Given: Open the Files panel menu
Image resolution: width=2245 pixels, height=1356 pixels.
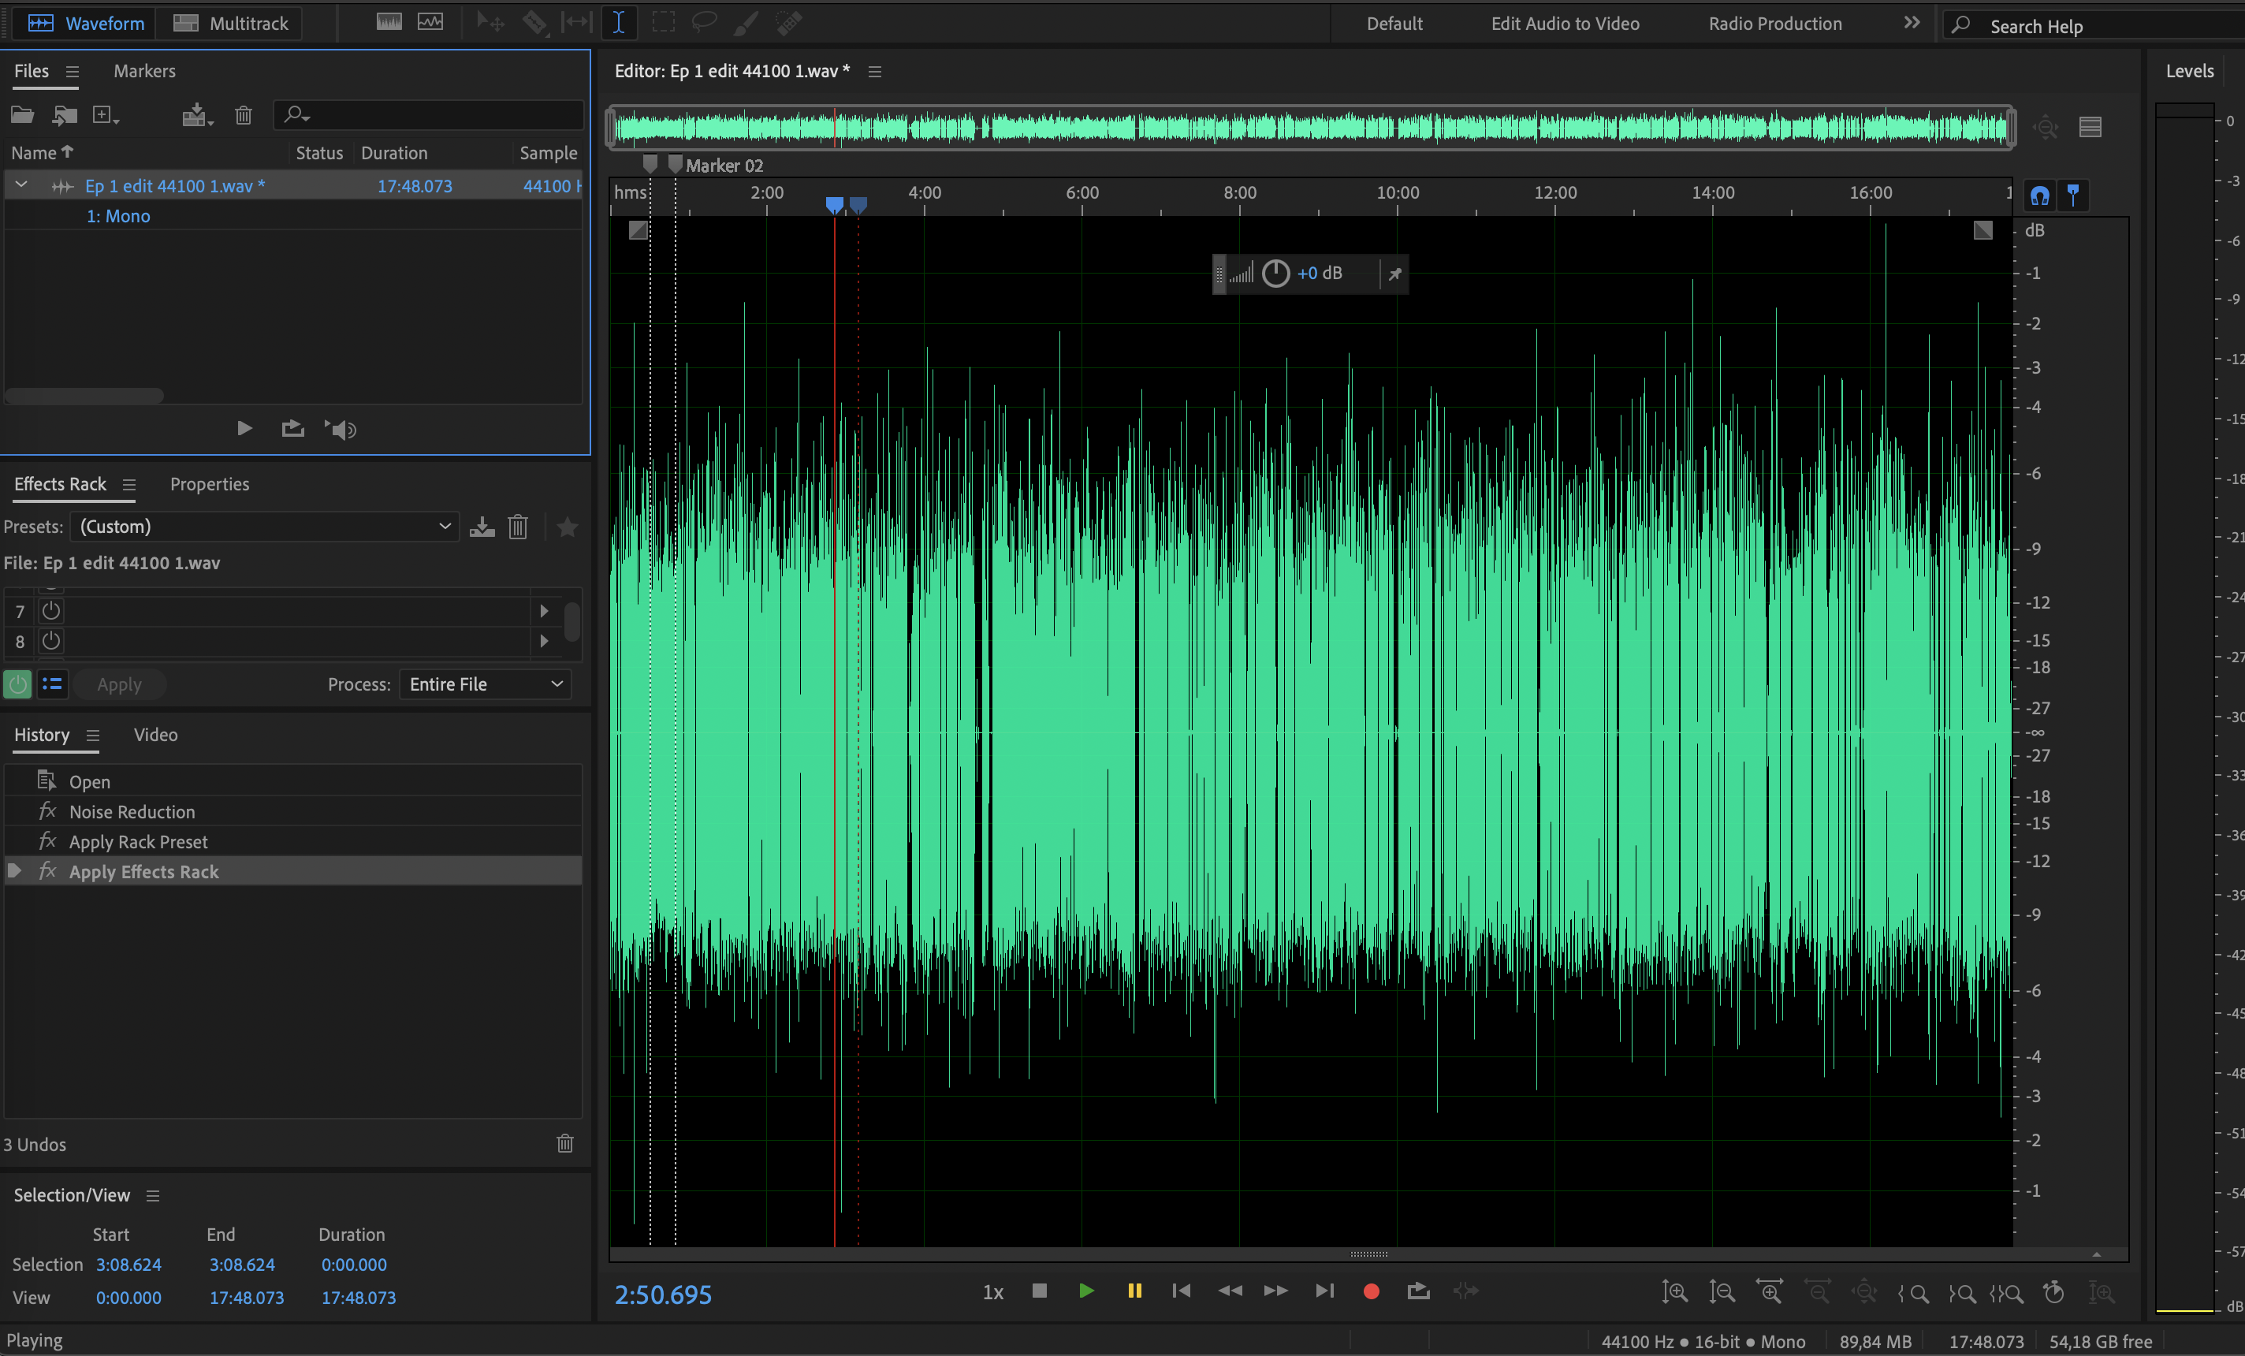Looking at the screenshot, I should click(72, 71).
